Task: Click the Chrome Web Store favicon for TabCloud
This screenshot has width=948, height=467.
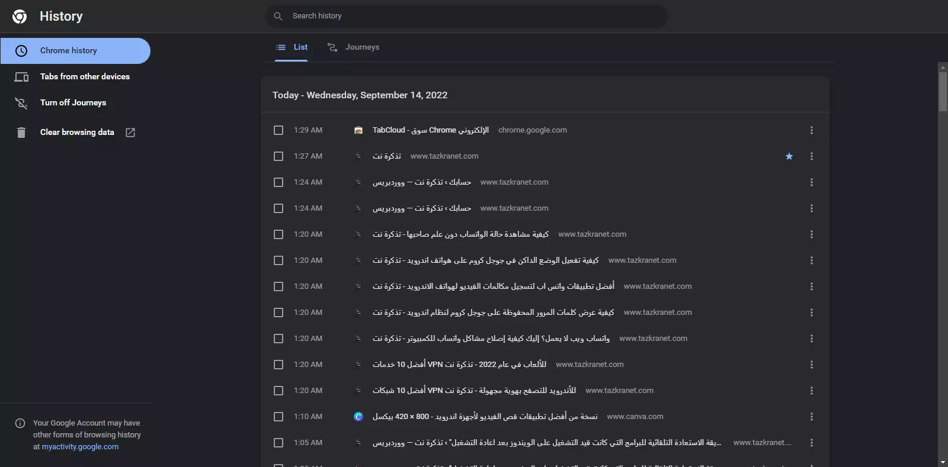Action: point(358,130)
